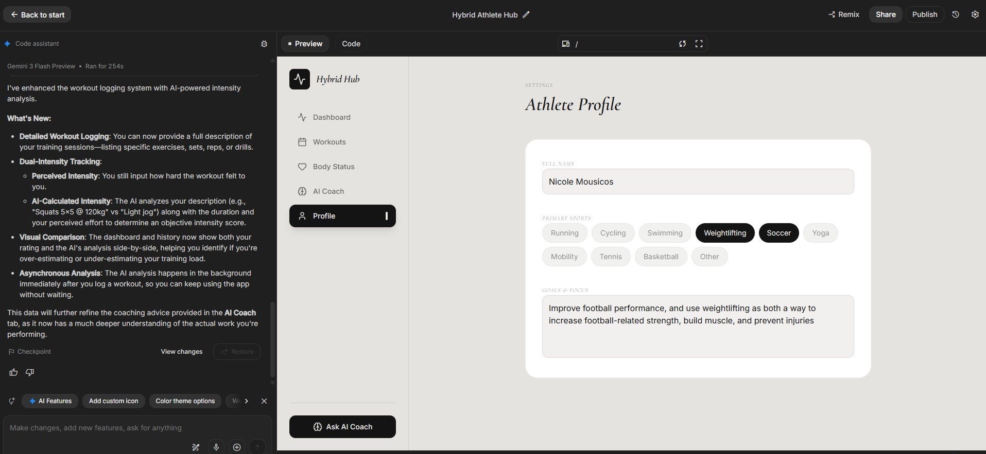Viewport: 986px width, 454px height.
Task: Give thumbs up to the response
Action: pos(13,372)
